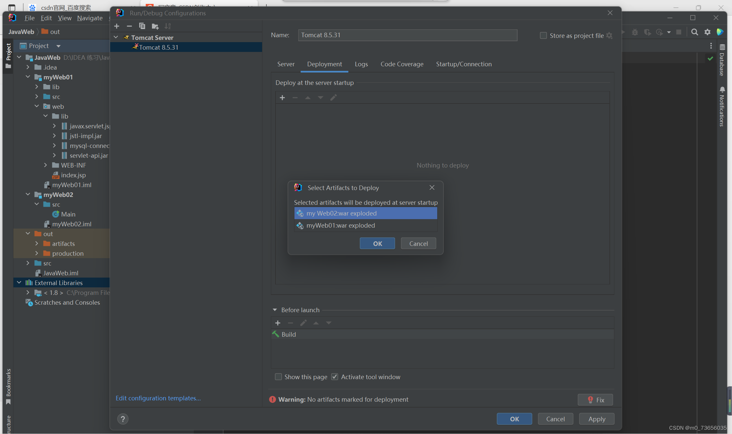
Task: Open the Database tool window
Action: click(x=722, y=60)
